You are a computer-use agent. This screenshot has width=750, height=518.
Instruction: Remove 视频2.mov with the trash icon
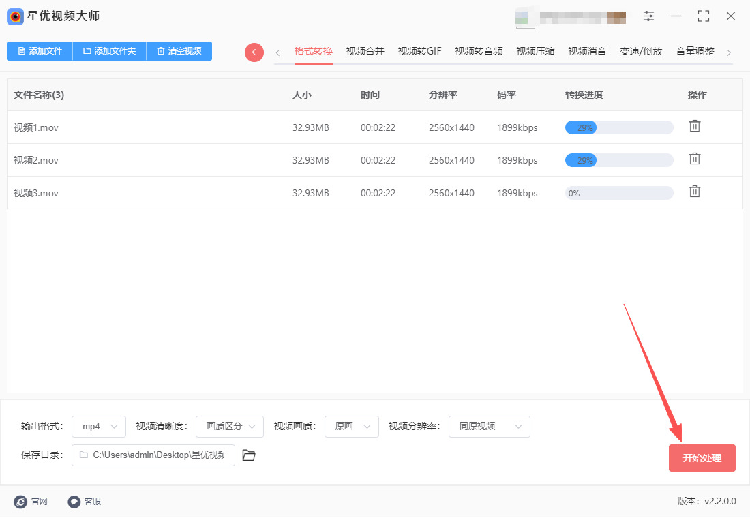[x=694, y=159]
